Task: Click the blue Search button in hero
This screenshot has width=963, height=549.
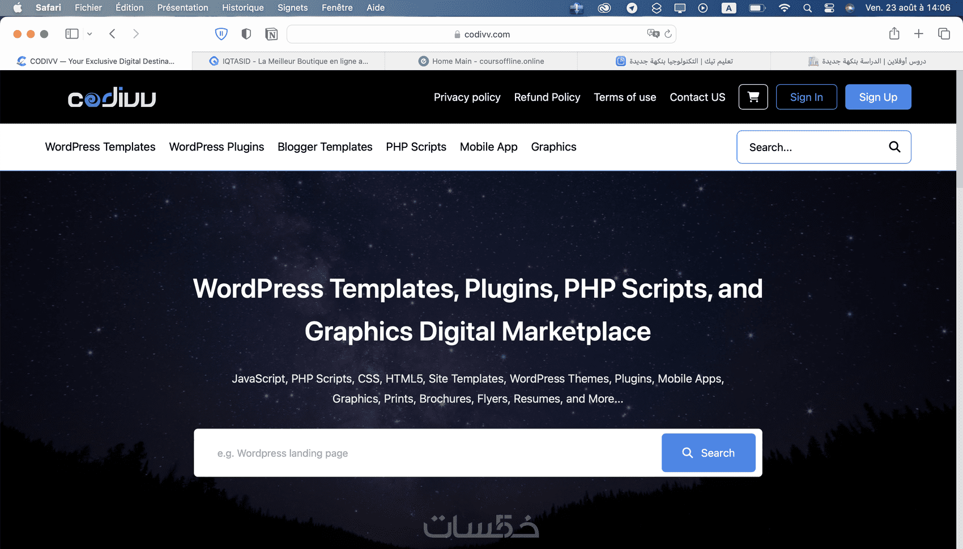Action: click(x=708, y=453)
